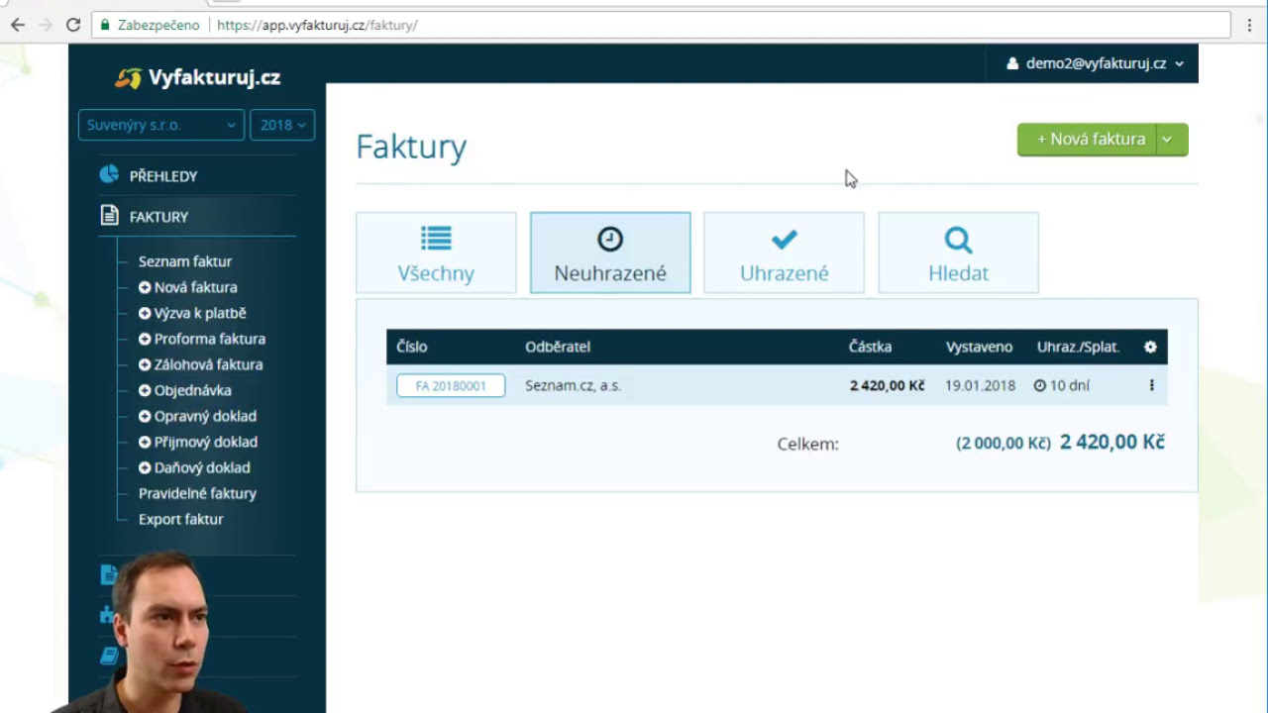Reload the page with the refresh icon
Viewport: 1268px width, 713px height.
point(73,25)
